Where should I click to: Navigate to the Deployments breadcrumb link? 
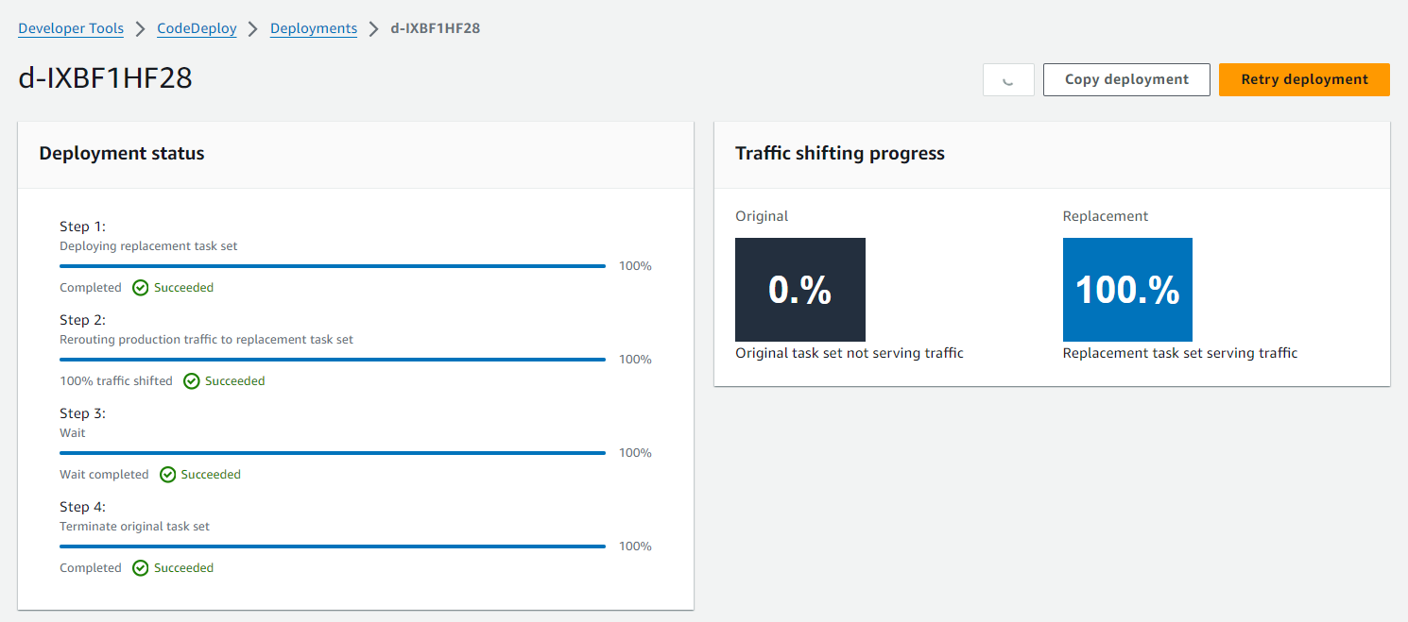point(314,28)
